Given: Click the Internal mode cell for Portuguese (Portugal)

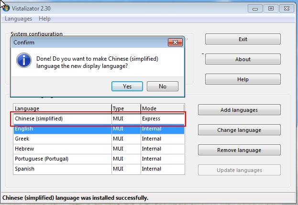Looking at the screenshot, I should 163,159.
